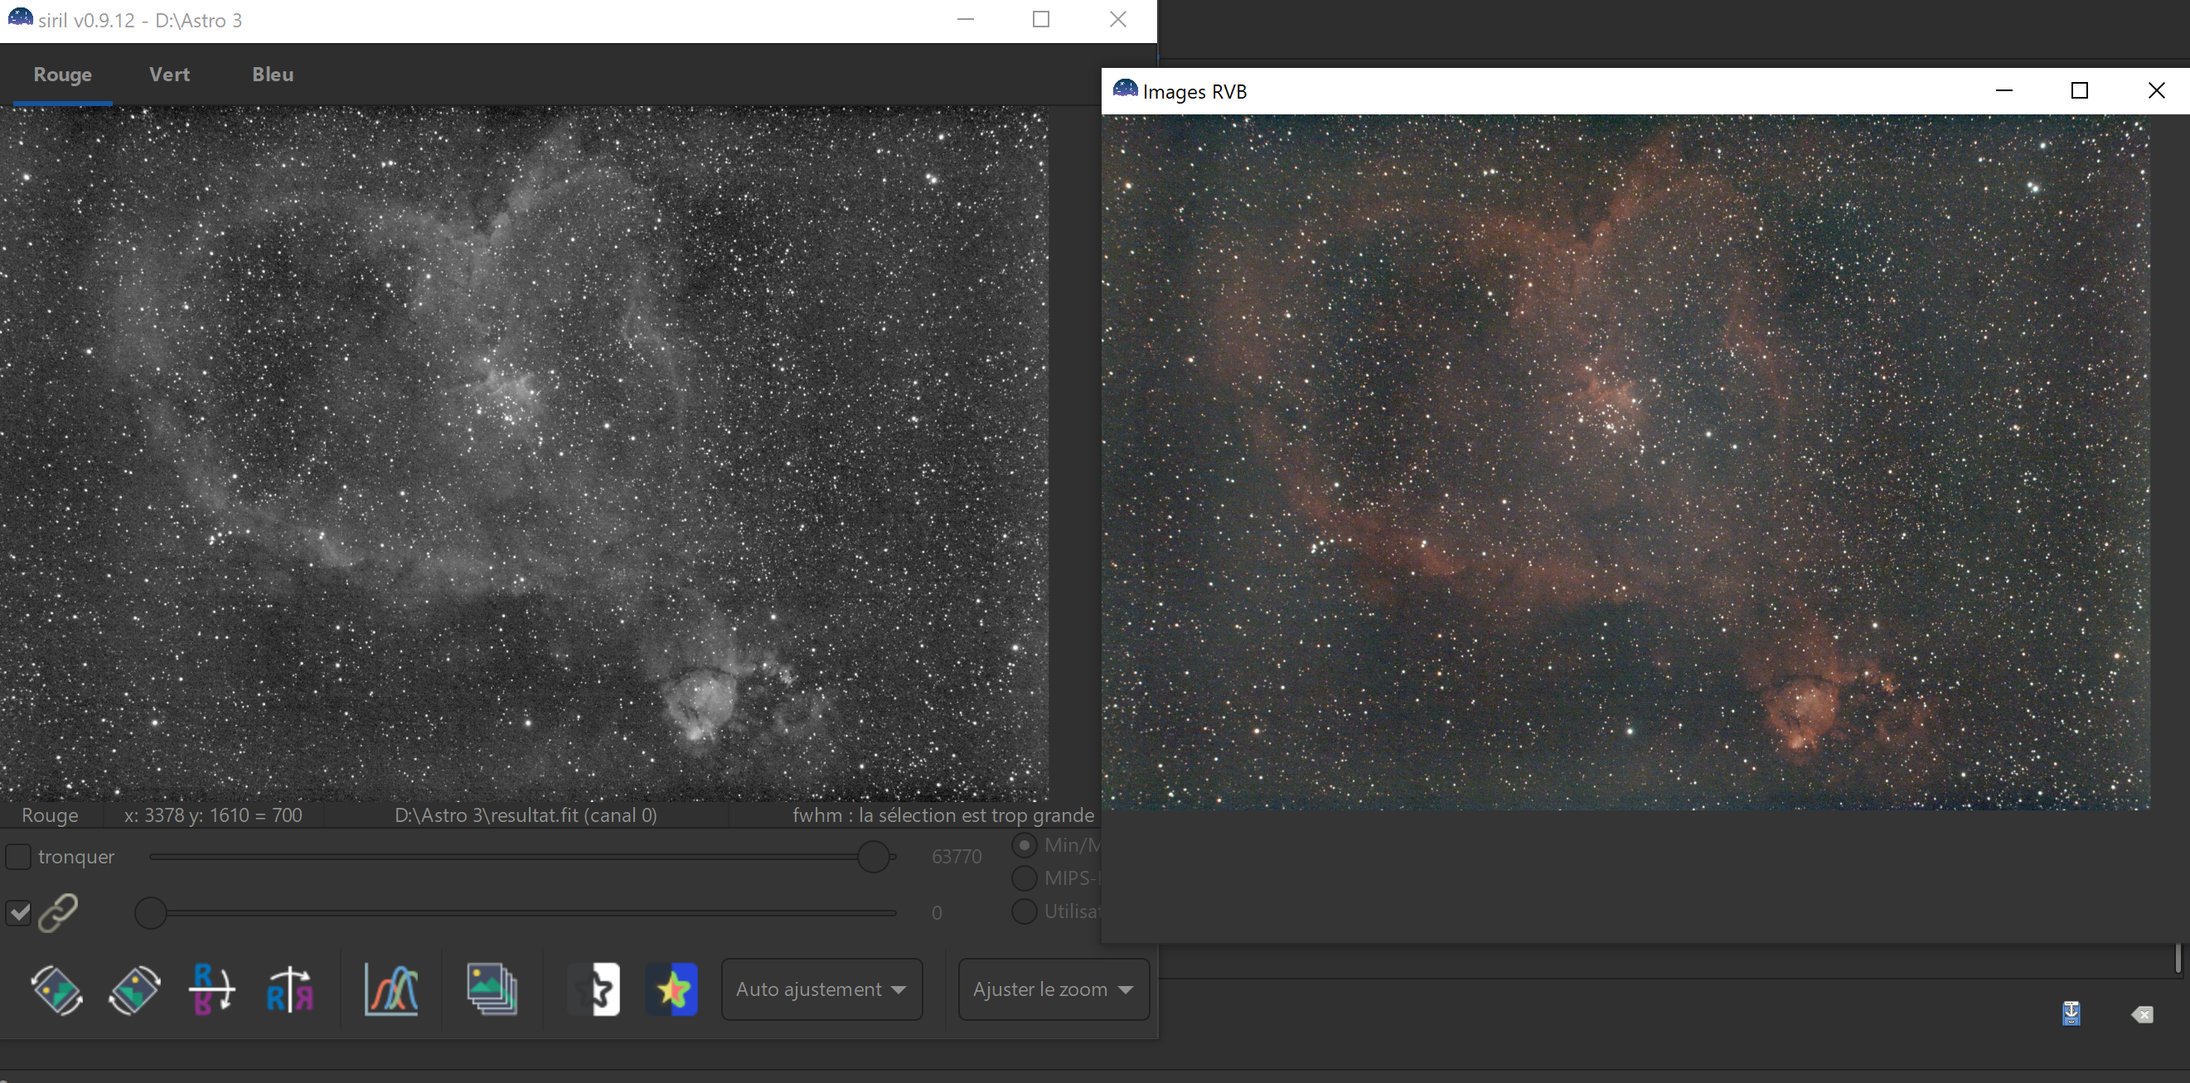2190x1083 pixels.
Task: Switch to the Bleu channel tab
Action: [x=273, y=75]
